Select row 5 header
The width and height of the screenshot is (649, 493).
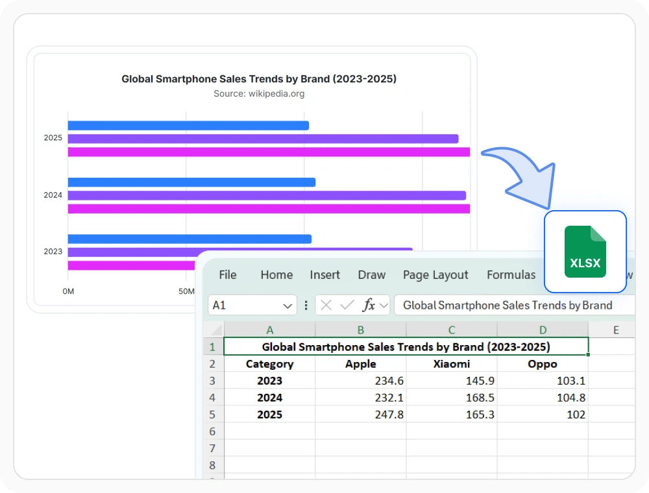pyautogui.click(x=213, y=415)
